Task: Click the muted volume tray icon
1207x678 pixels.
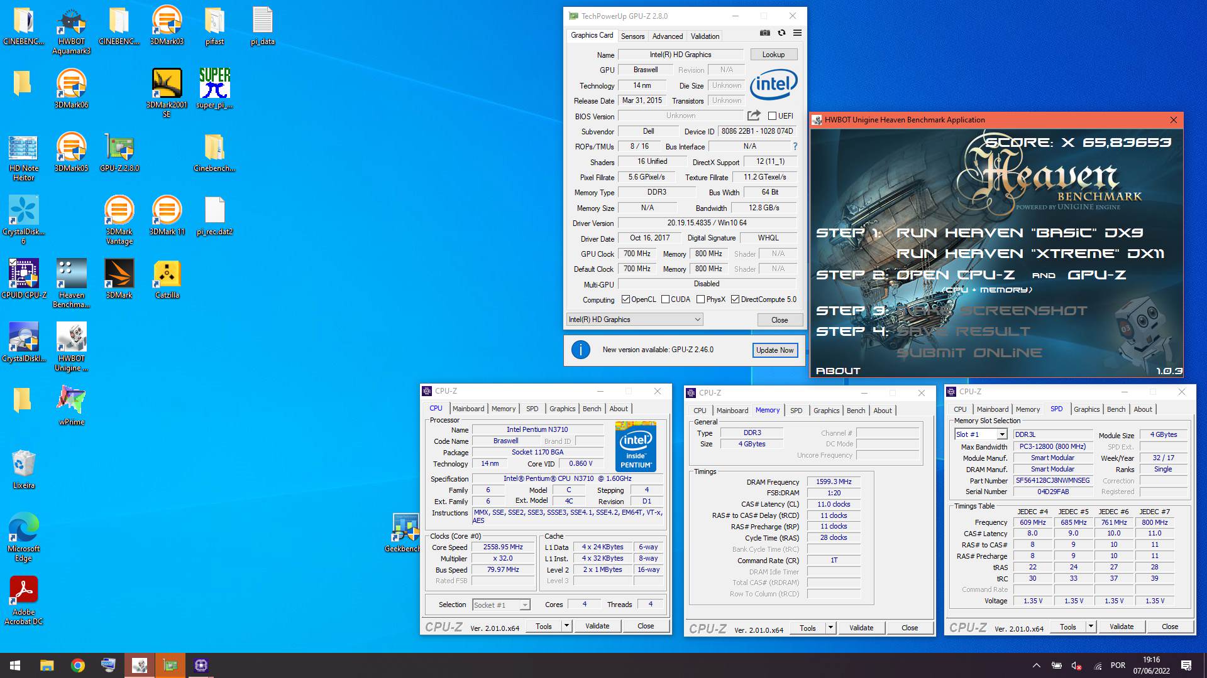Action: [1076, 665]
